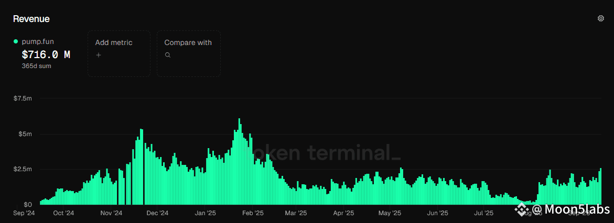Open the Compare with box
This screenshot has width=614, height=223.
(x=189, y=53)
